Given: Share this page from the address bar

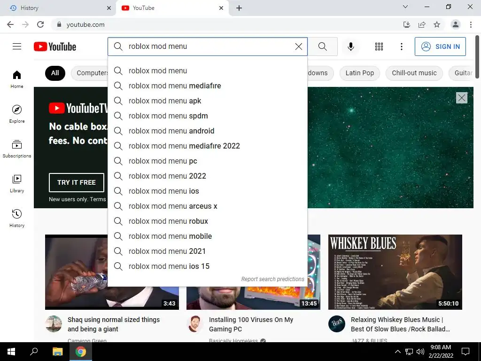Looking at the screenshot, I should 422,24.
